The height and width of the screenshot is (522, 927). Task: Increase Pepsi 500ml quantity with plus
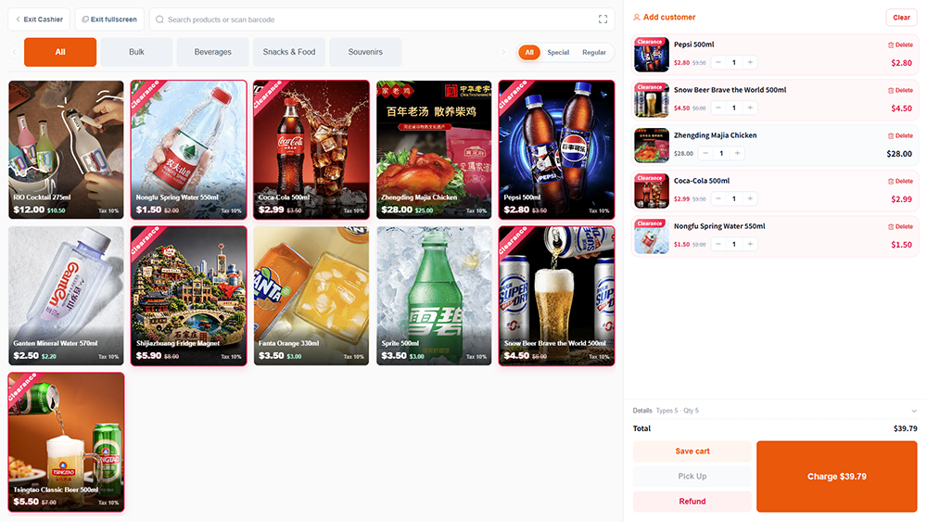click(x=750, y=62)
